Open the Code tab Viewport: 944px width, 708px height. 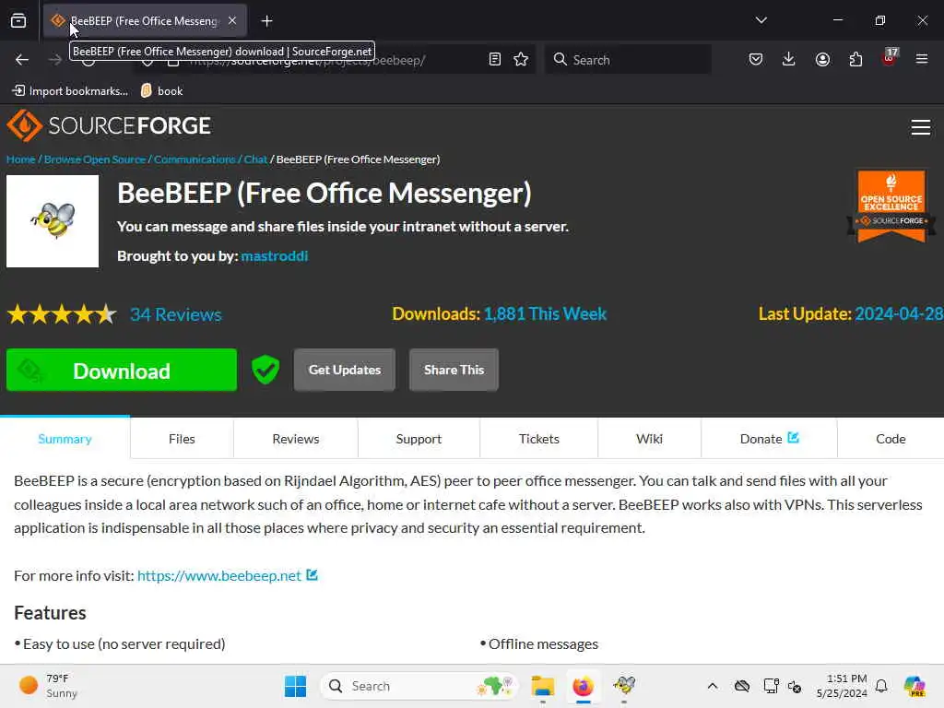891,439
